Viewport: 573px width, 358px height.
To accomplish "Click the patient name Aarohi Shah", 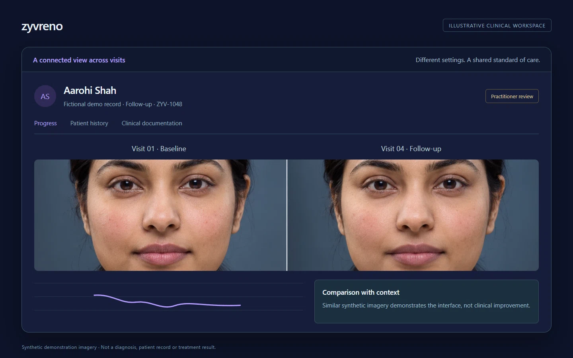I will point(90,90).
